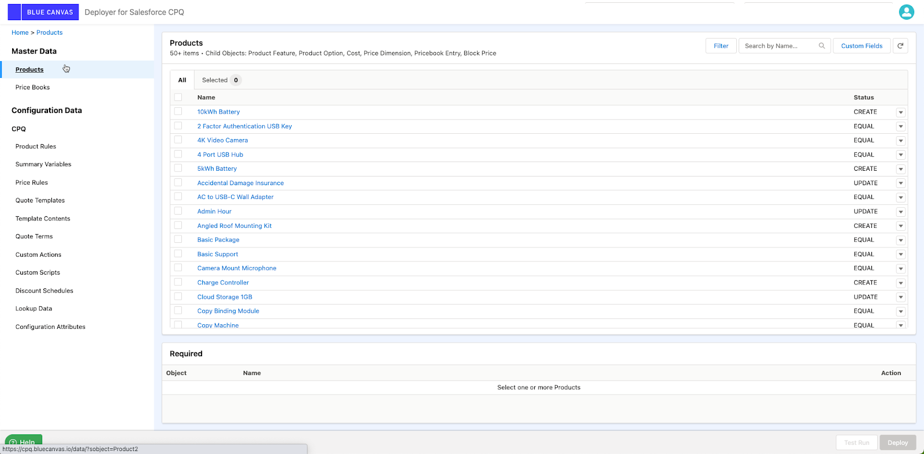Open Template Contents in sidebar
Screen dimensions: 924x454
43,219
